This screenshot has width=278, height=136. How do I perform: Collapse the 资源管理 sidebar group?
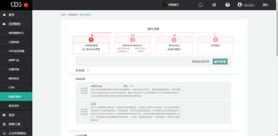(16, 24)
